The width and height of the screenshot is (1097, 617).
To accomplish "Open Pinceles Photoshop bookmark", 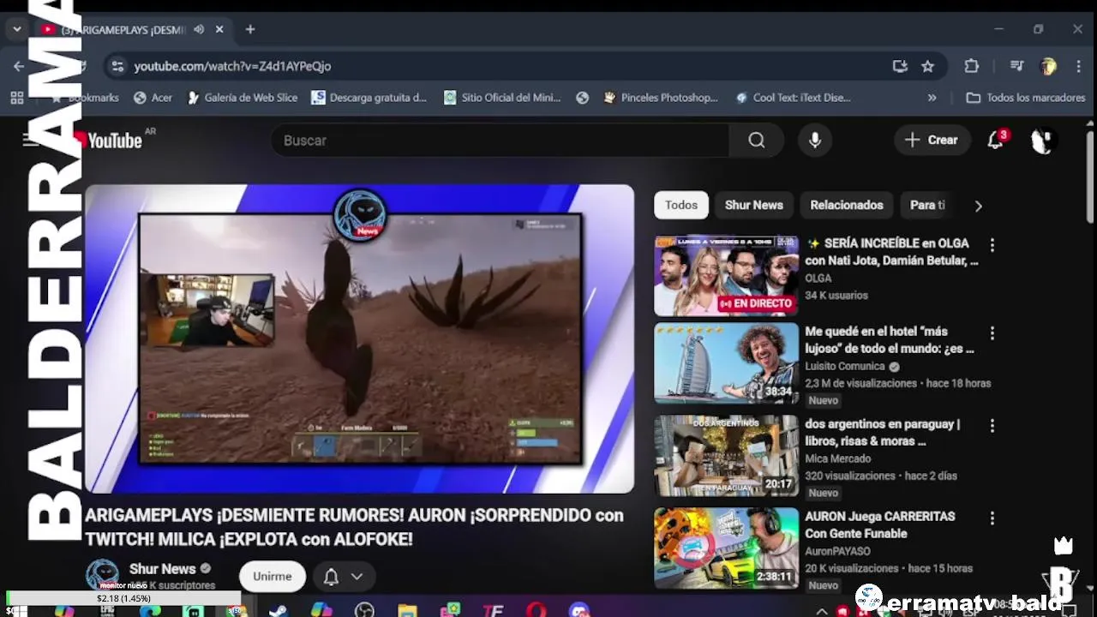I will [660, 98].
